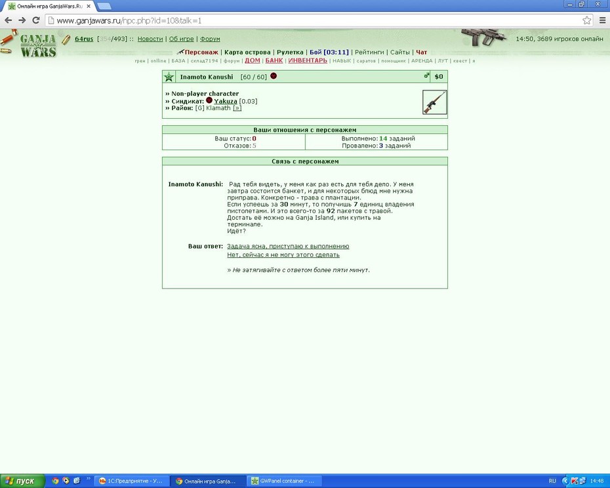Open player profile 64rus

(84, 39)
